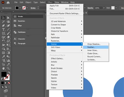This screenshot has width=124, height=97.
Task: Click the Home icon
Action: [8, 3]
